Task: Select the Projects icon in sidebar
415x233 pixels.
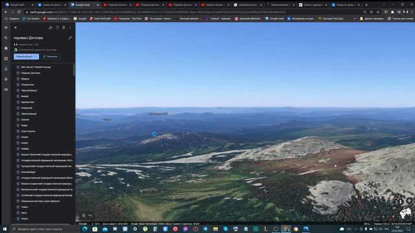Action: pos(6,69)
